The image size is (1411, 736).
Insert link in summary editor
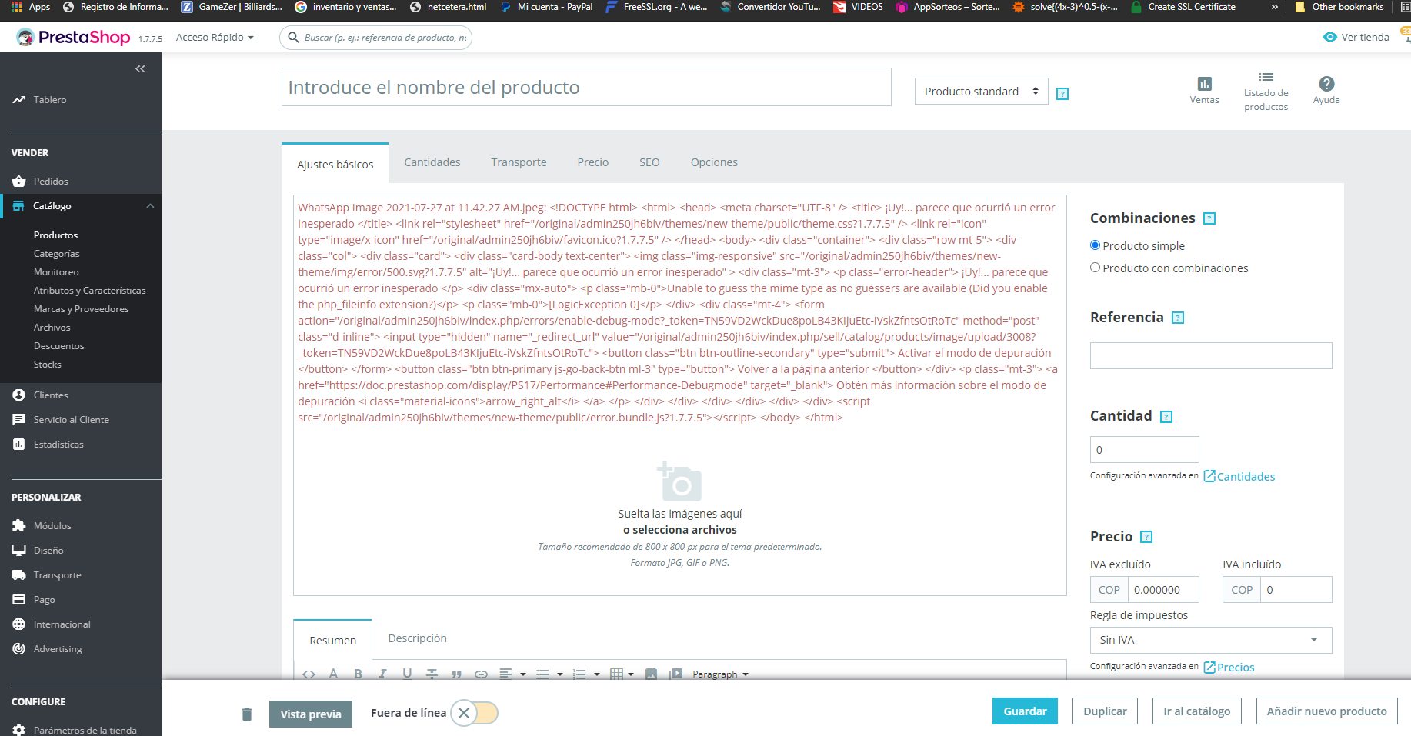coord(481,674)
